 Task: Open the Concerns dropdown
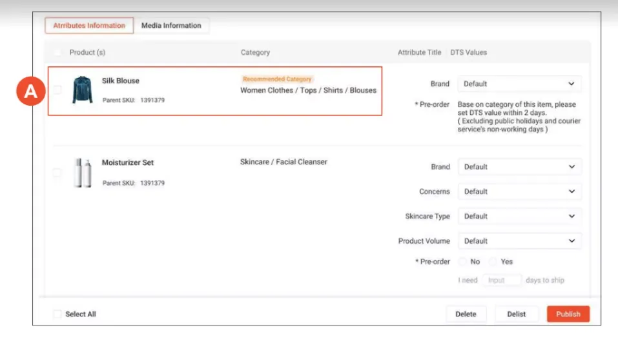[519, 191]
